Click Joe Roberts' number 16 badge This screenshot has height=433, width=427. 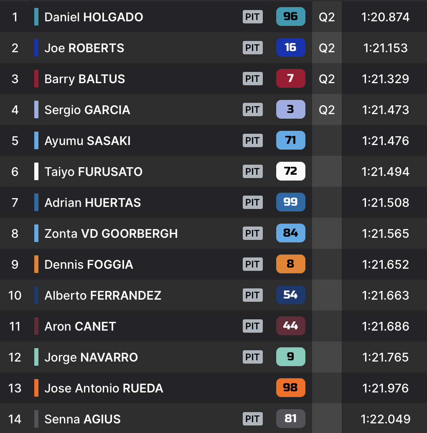point(290,48)
